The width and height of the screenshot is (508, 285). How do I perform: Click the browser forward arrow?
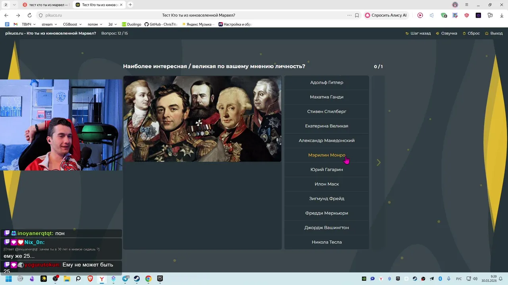pyautogui.click(x=18, y=15)
